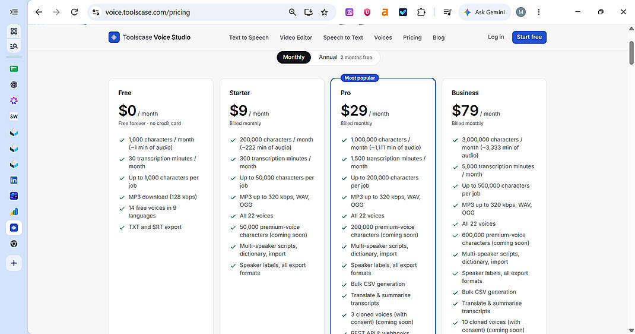Switch to the ChatGPT tab in sidebar
635x334 pixels.
[x=14, y=85]
